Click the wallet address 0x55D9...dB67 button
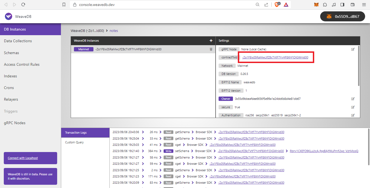This screenshot has width=370, height=188. 343,17
